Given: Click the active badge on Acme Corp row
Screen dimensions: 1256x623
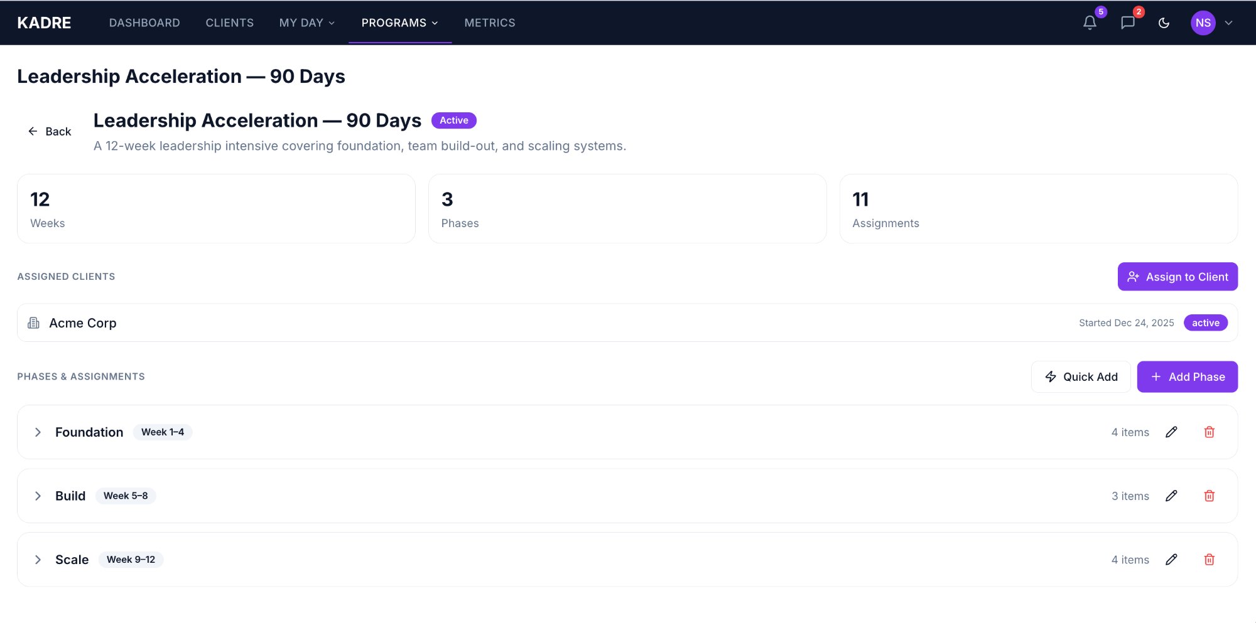Looking at the screenshot, I should point(1205,322).
